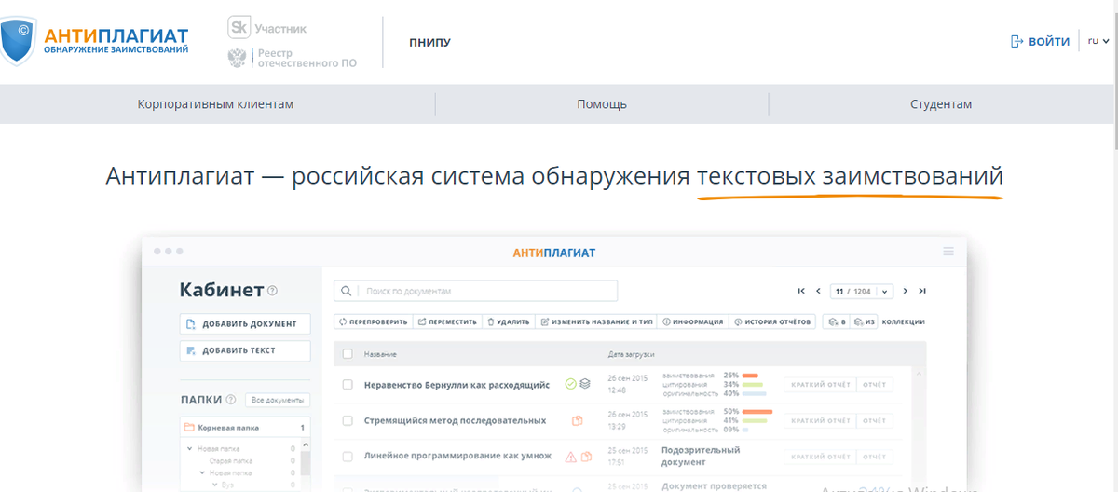Open Корпоративным клиентам menu
1118x492 pixels.
[215, 104]
